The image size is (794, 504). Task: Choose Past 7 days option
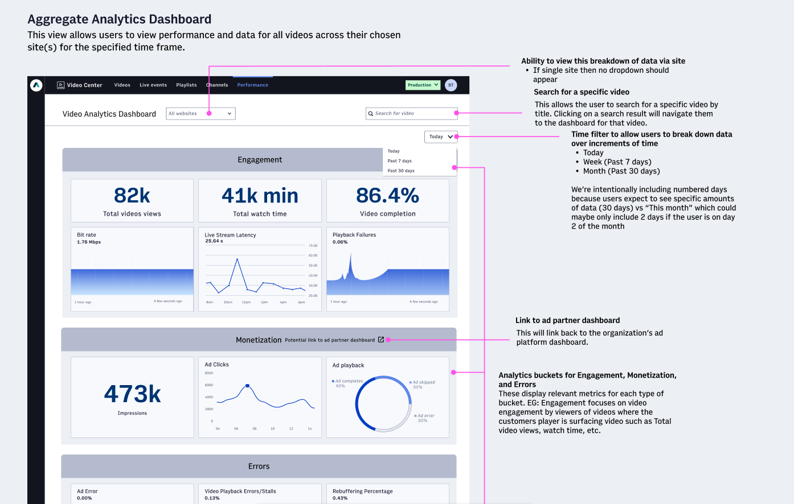[399, 161]
